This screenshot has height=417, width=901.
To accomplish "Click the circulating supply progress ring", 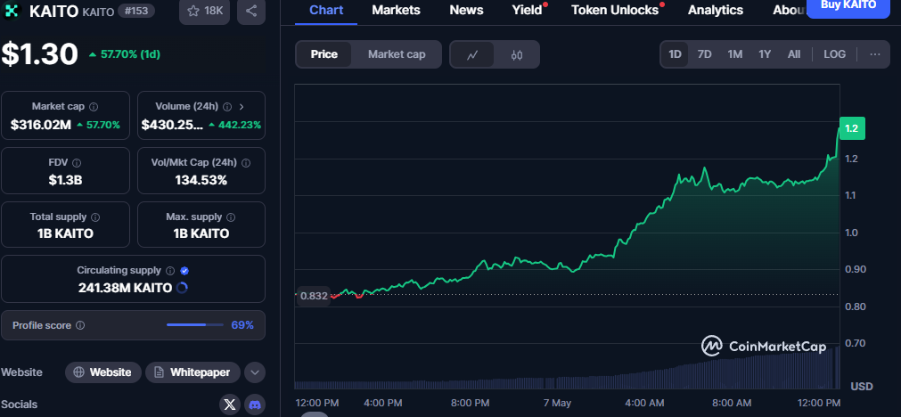I will [x=182, y=288].
